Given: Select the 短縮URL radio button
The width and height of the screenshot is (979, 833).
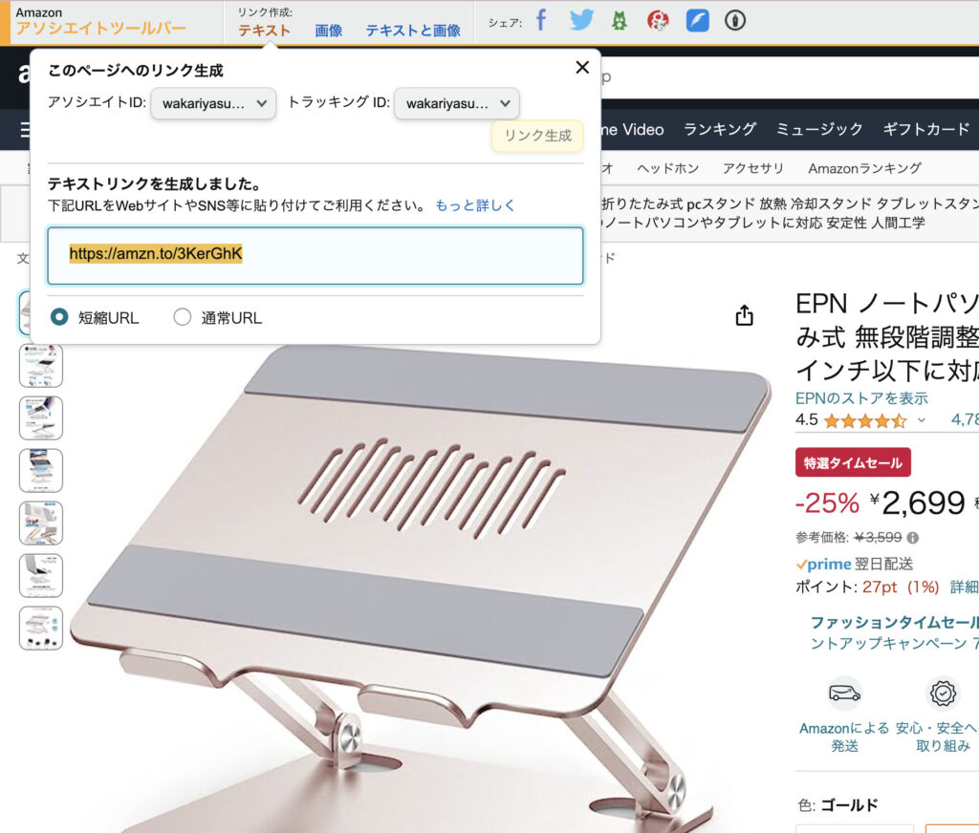Looking at the screenshot, I should point(59,317).
